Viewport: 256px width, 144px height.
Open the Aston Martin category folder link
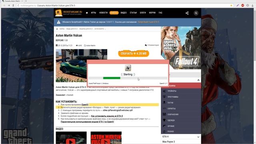coord(91,46)
